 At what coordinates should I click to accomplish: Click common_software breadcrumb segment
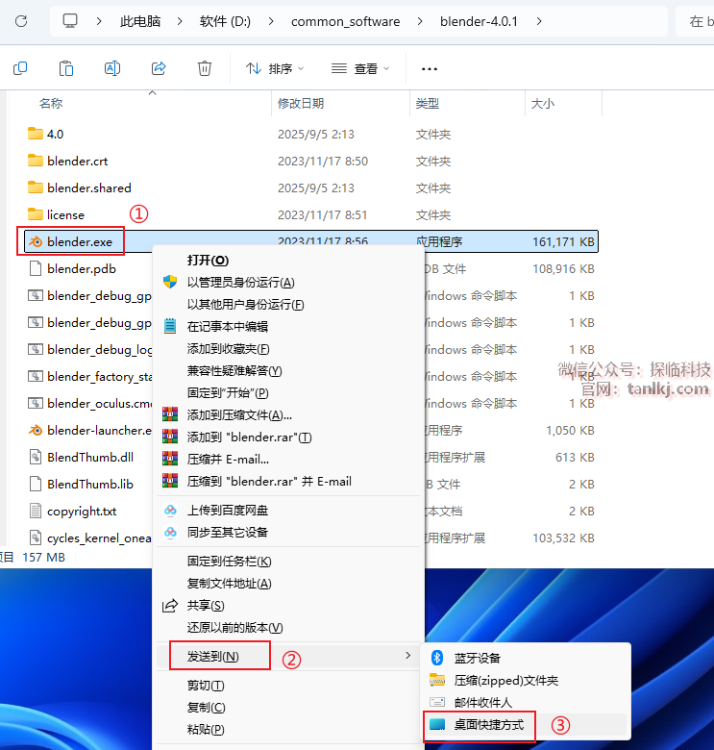[346, 21]
